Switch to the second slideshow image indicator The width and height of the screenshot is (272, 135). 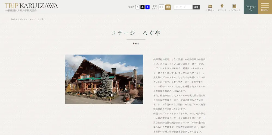[x=72, y=107]
